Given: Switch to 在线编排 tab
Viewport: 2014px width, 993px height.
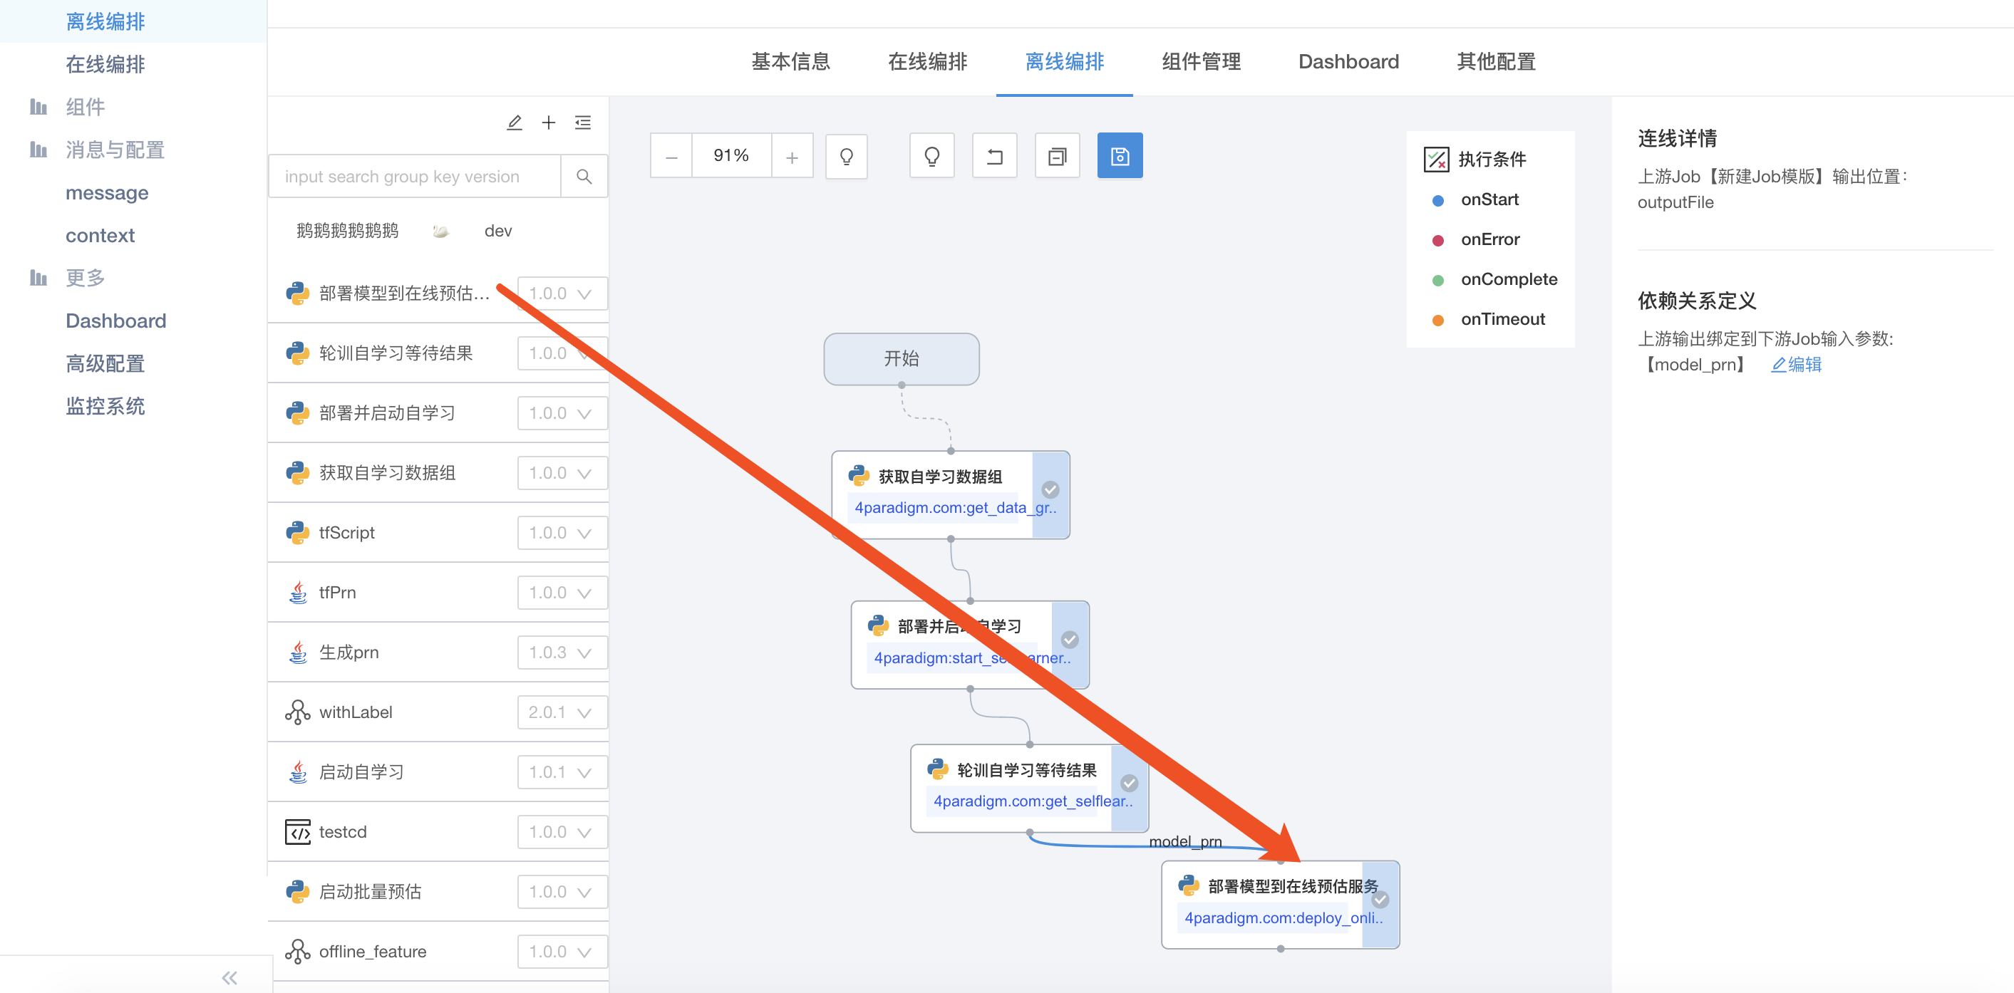Looking at the screenshot, I should coord(927,62).
